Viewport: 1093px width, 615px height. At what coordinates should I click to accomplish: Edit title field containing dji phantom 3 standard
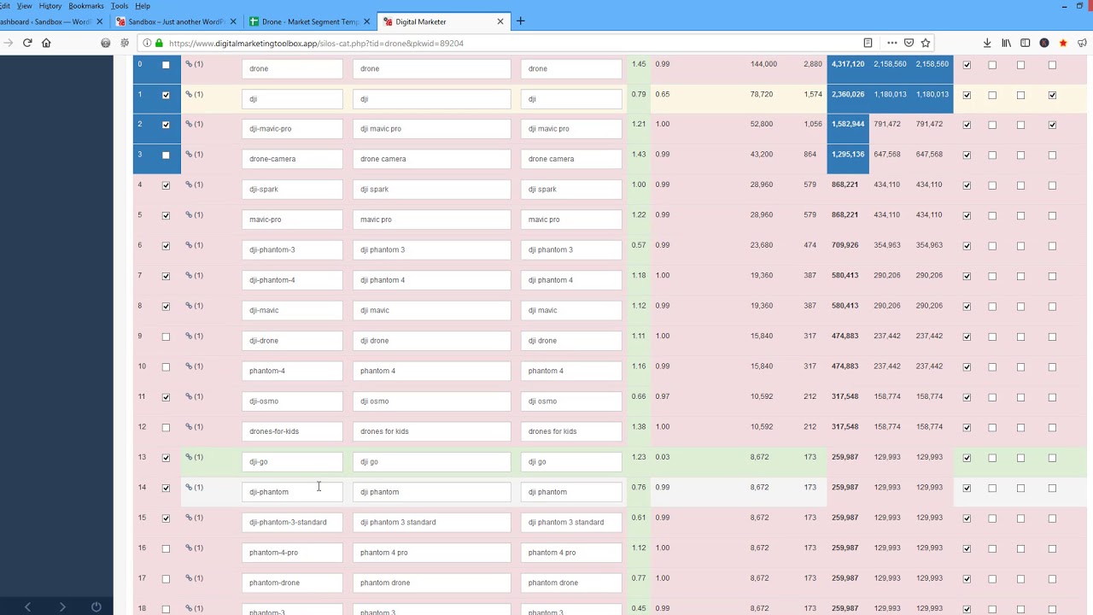(x=571, y=522)
